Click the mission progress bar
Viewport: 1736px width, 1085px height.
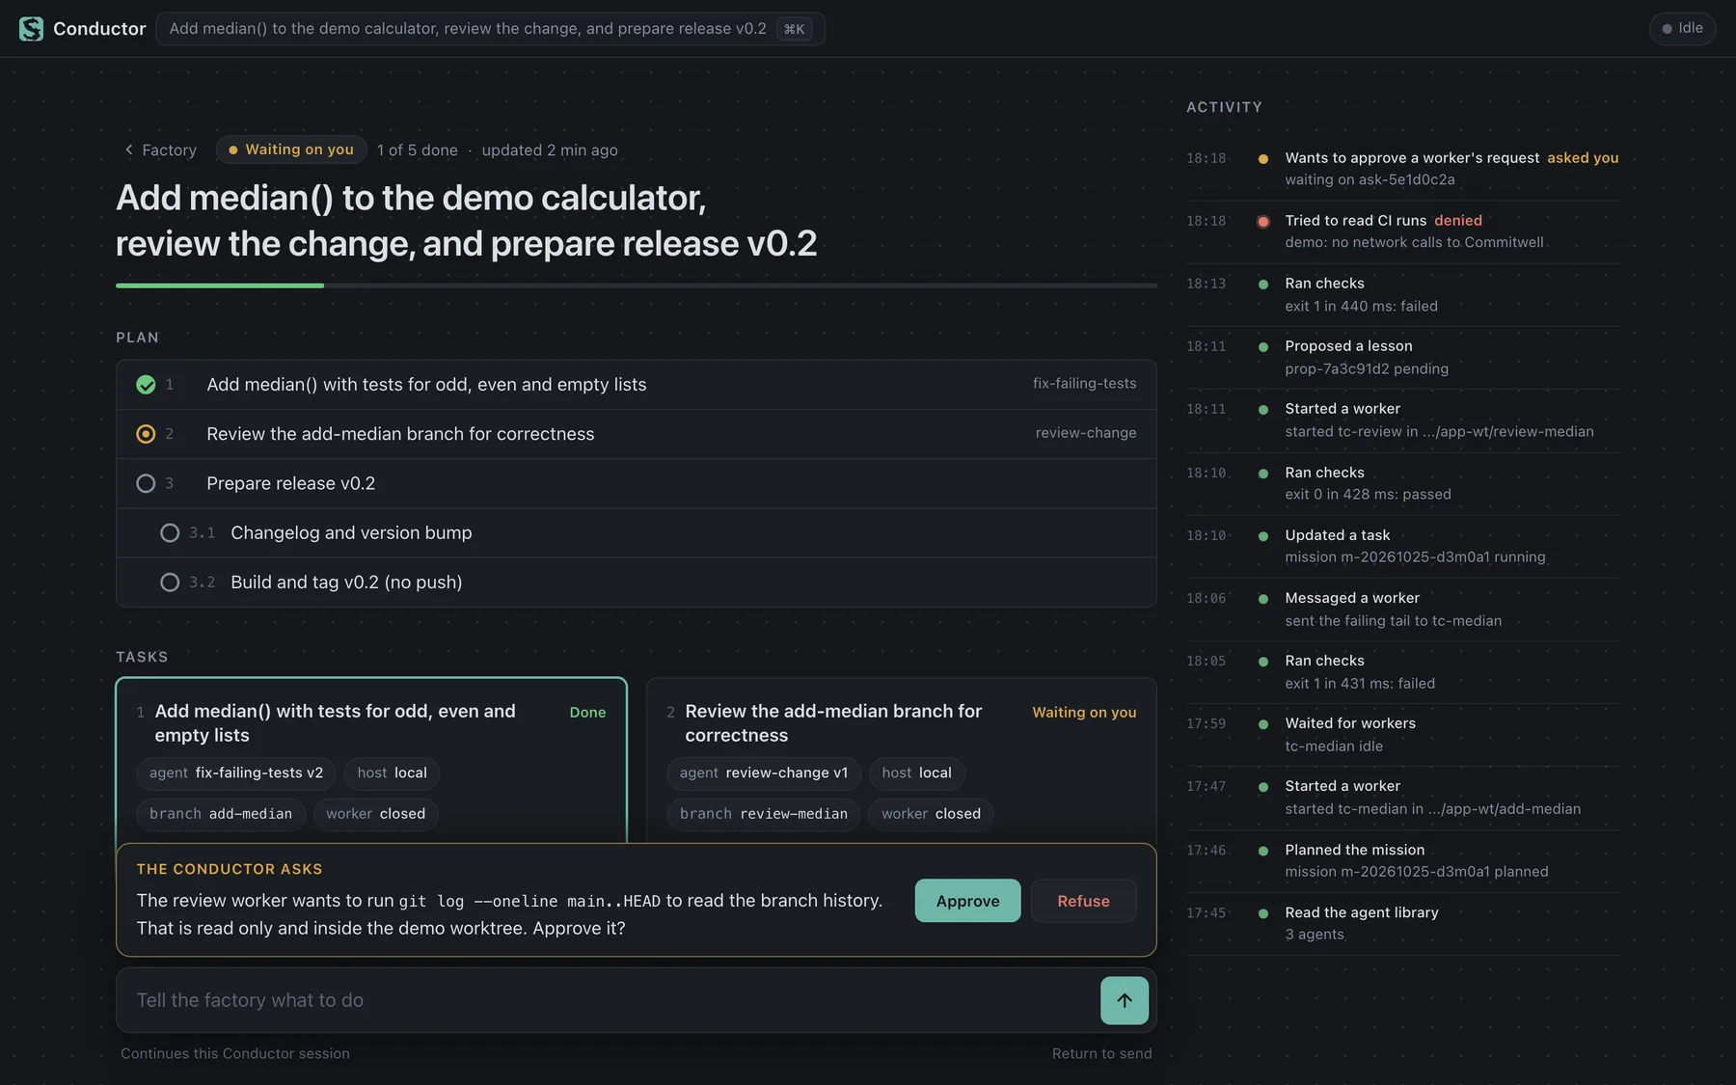click(636, 285)
